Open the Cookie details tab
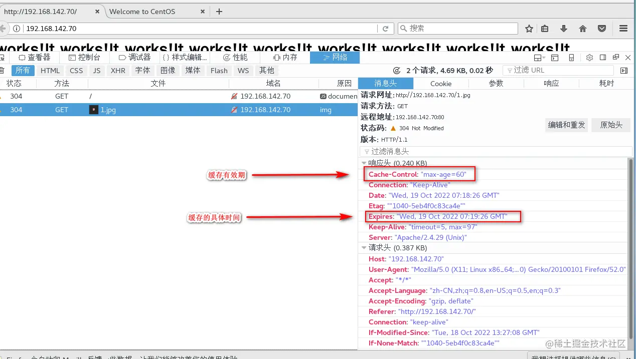Image resolution: width=636 pixels, height=359 pixels. click(x=441, y=84)
